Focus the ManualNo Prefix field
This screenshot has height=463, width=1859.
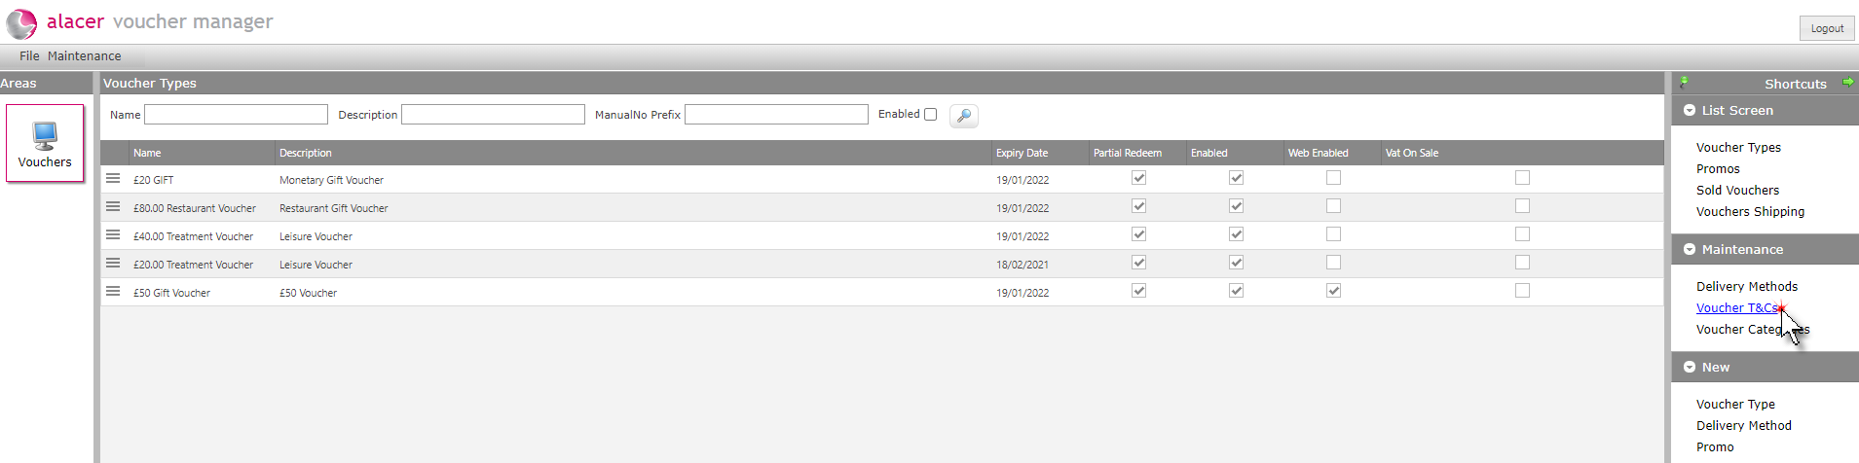[x=776, y=115]
